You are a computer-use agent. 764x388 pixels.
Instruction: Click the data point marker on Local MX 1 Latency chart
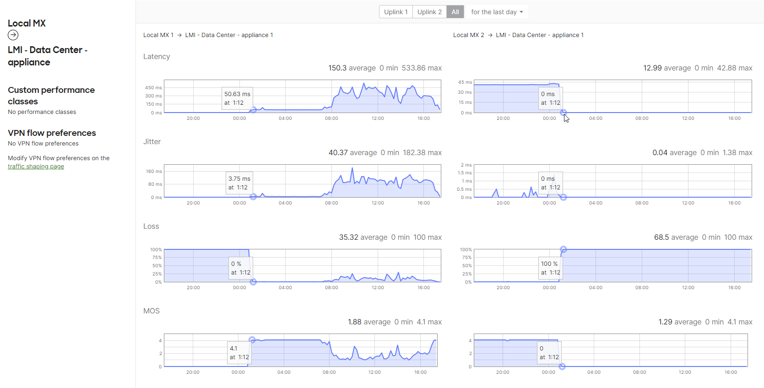pos(253,110)
